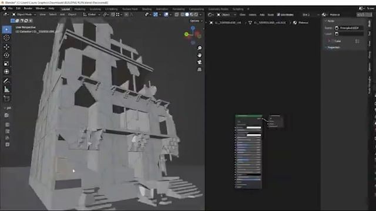Select the Move tool
Viewport: 376px width, 211px height.
6,47
